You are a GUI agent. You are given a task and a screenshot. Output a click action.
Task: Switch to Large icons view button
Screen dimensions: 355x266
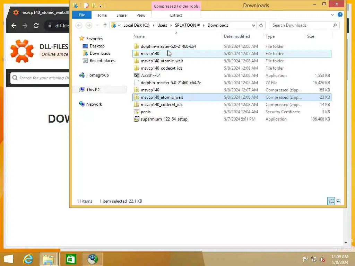tap(339, 201)
